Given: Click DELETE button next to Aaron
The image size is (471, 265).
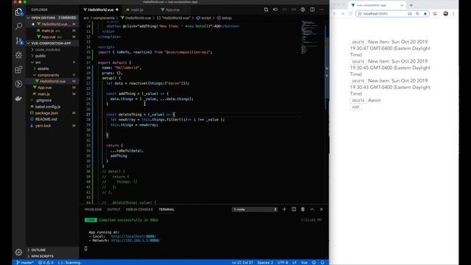Looking at the screenshot, I should coord(358,100).
